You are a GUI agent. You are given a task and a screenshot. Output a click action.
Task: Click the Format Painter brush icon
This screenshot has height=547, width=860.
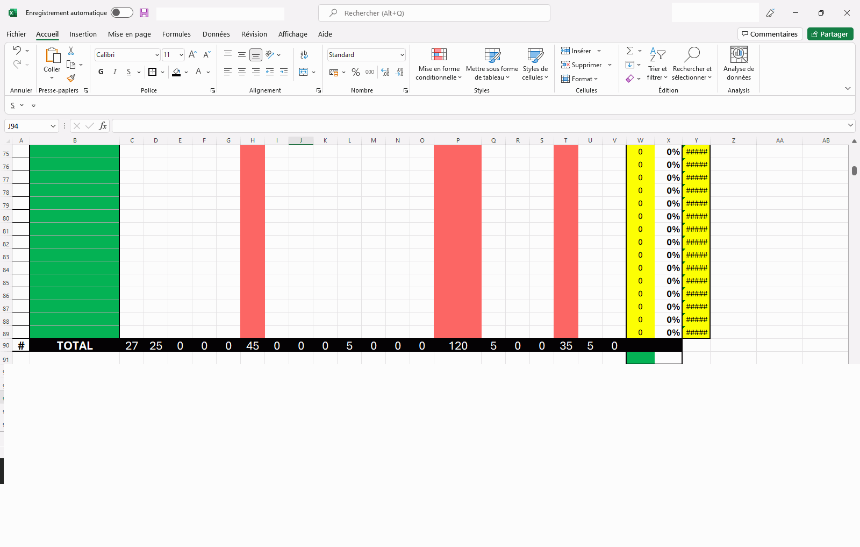(71, 79)
